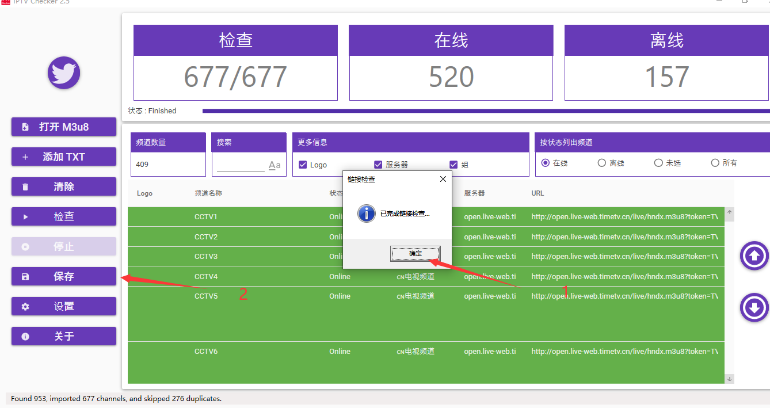The image size is (770, 408).
Task: Toggle the 組 checkbox
Action: [x=453, y=165]
